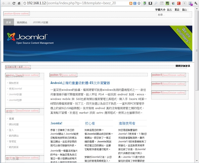Click the 縮小 font size link
Image resolution: width=199 pixels, height=163 pixels.
point(184,10)
